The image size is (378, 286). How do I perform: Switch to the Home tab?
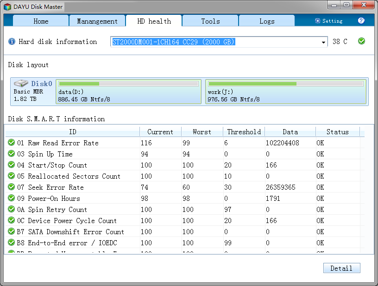click(41, 21)
